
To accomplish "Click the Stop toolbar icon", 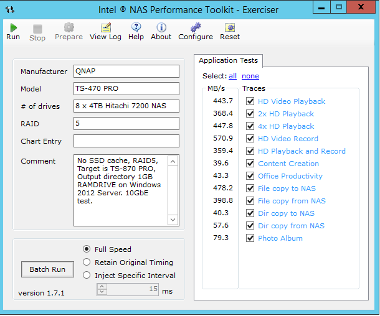I will (x=37, y=29).
